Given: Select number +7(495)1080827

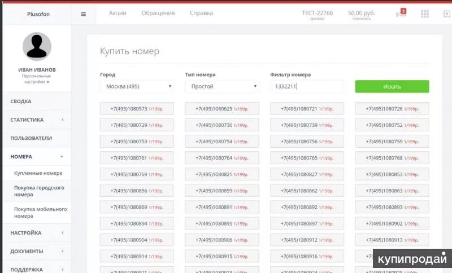Looking at the screenshot, I should point(307,174).
